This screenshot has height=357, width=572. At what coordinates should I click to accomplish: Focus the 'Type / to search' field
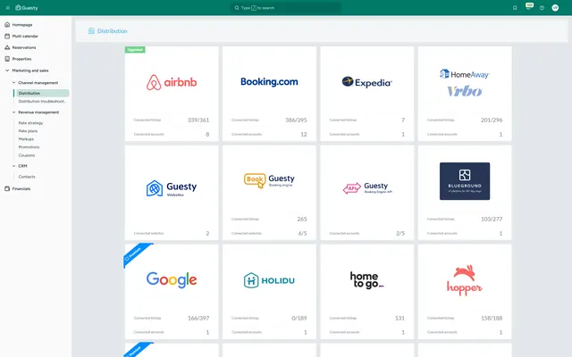click(x=286, y=8)
